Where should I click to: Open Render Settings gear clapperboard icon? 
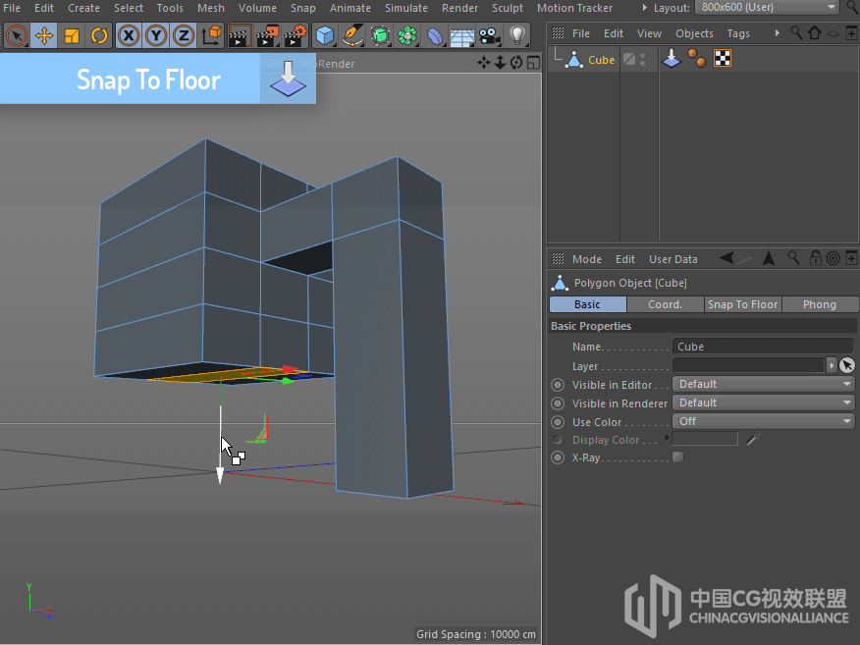pos(295,36)
